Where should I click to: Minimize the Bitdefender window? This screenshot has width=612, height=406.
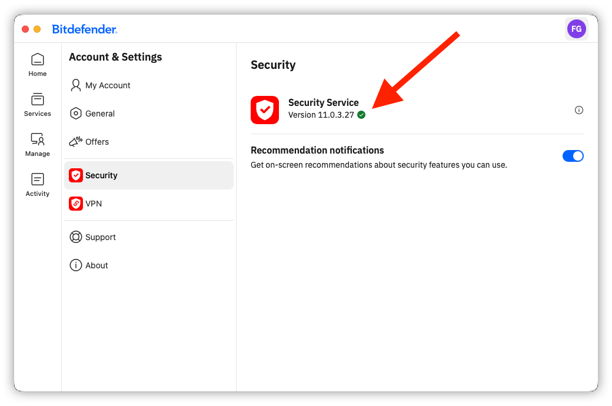tap(37, 29)
